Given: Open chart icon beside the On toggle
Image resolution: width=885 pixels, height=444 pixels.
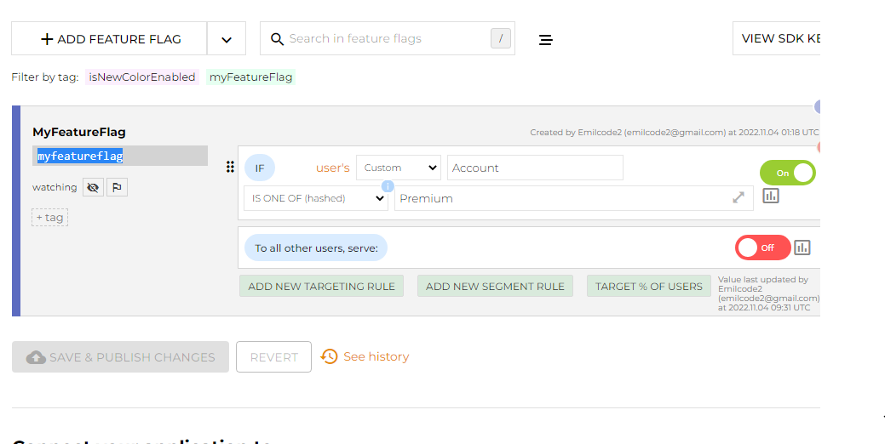Looking at the screenshot, I should pos(771,196).
